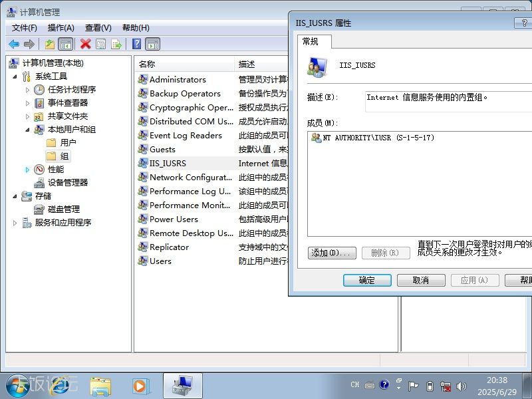Screen dimensions: 532x399
Task: Select the Event Log Readers row
Action: click(x=212, y=136)
